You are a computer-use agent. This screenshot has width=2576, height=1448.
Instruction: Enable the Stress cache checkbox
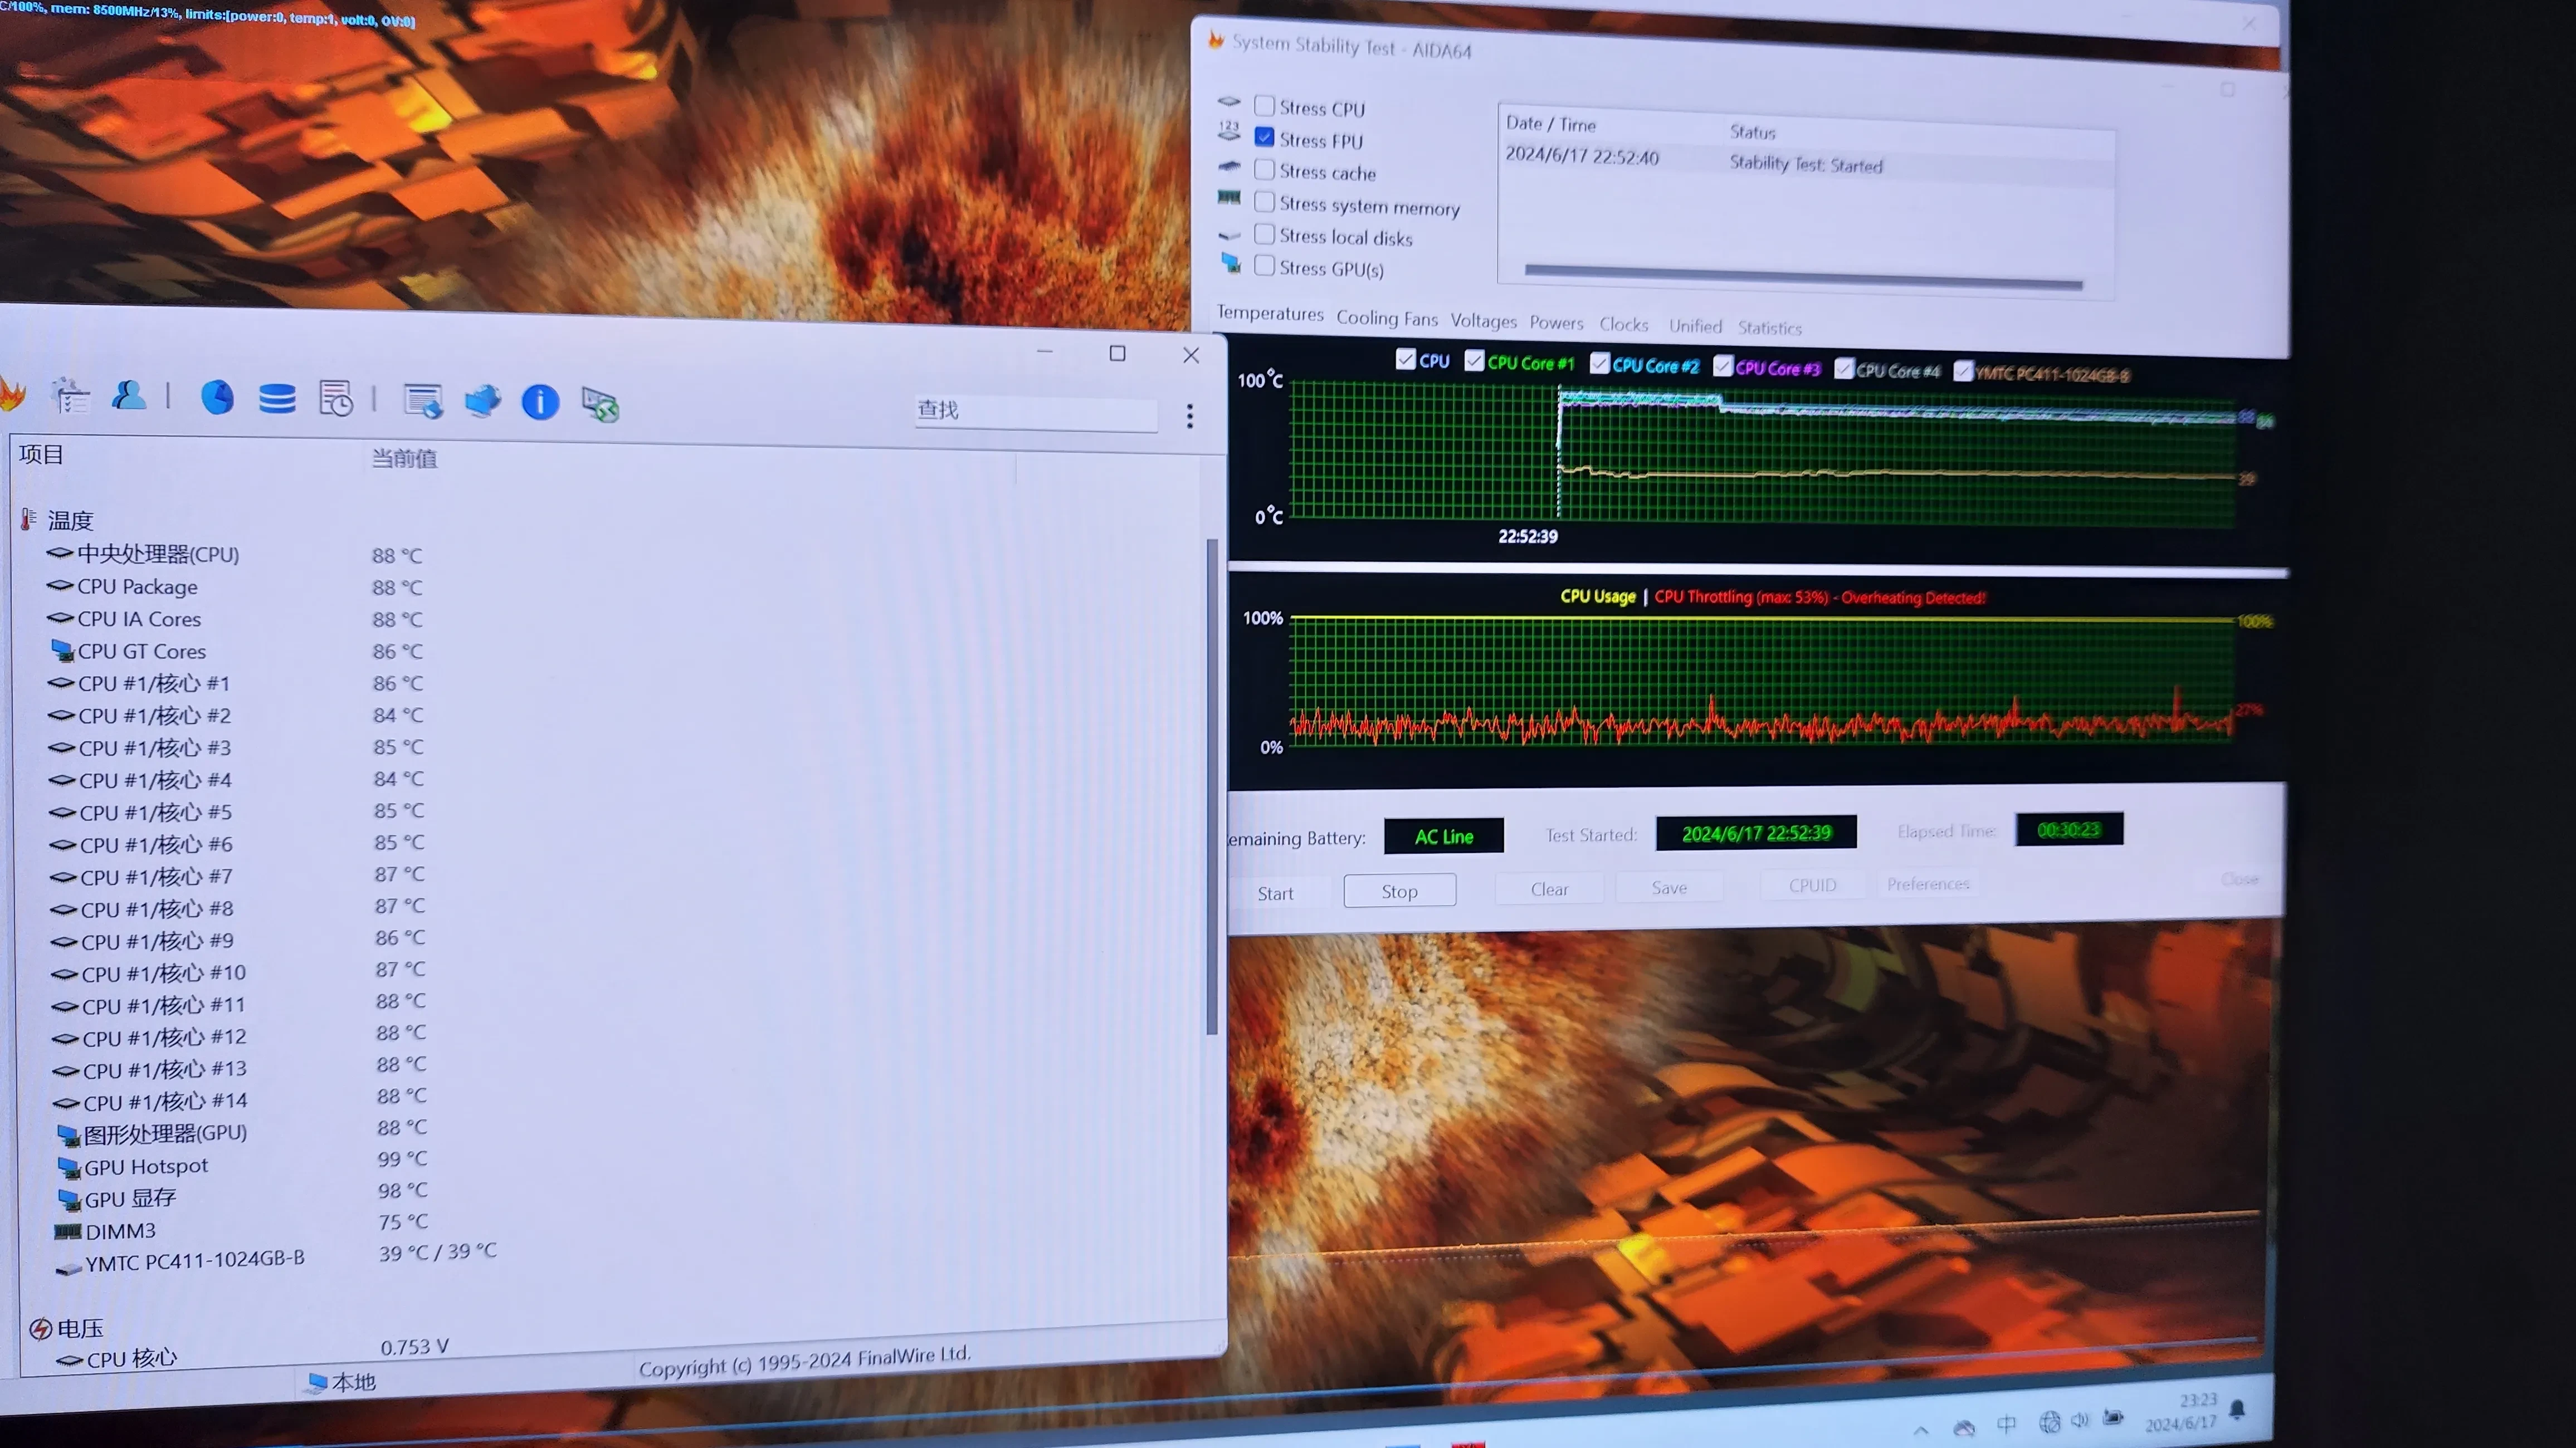click(x=1264, y=169)
